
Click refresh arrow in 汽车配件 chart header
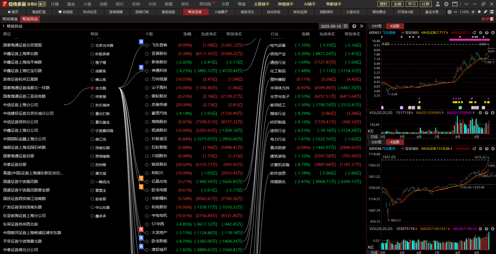pos(474,149)
